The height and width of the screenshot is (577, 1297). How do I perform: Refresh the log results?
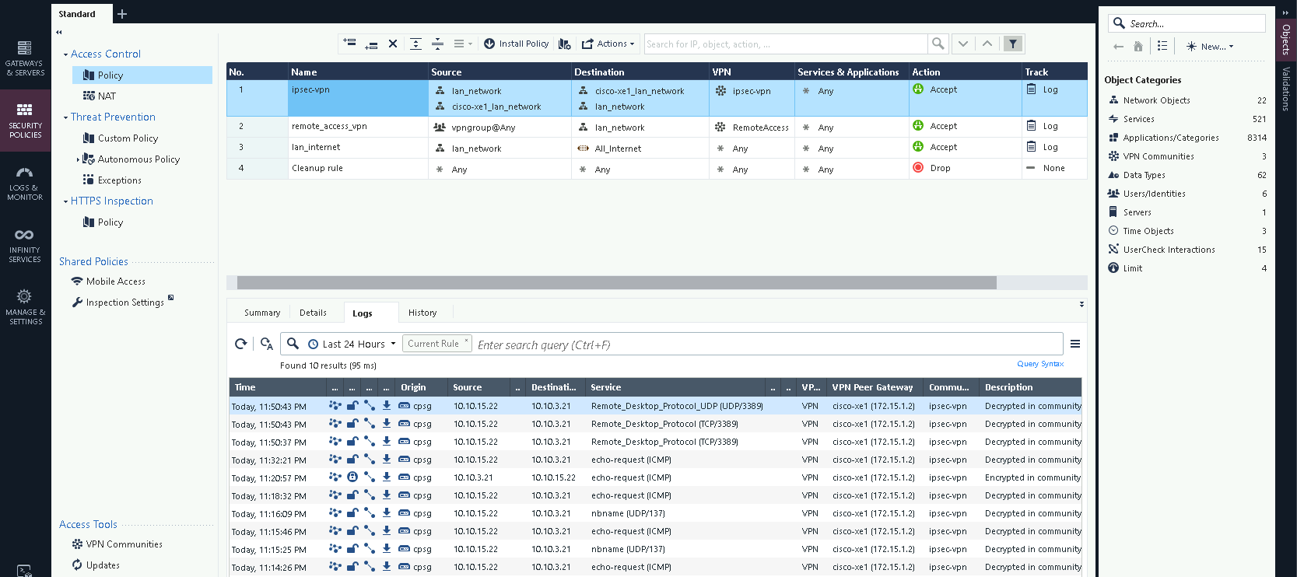(x=241, y=344)
